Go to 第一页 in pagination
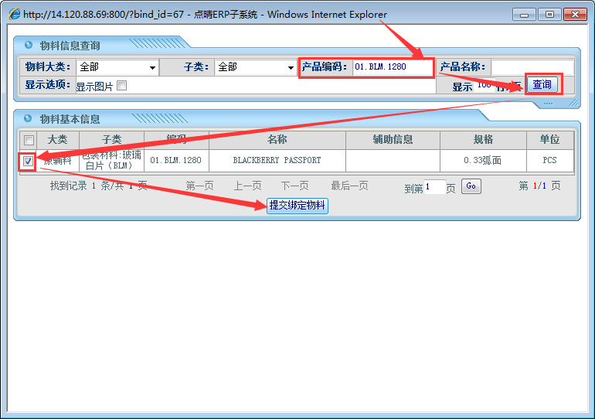This screenshot has height=419, width=595. pyautogui.click(x=199, y=186)
